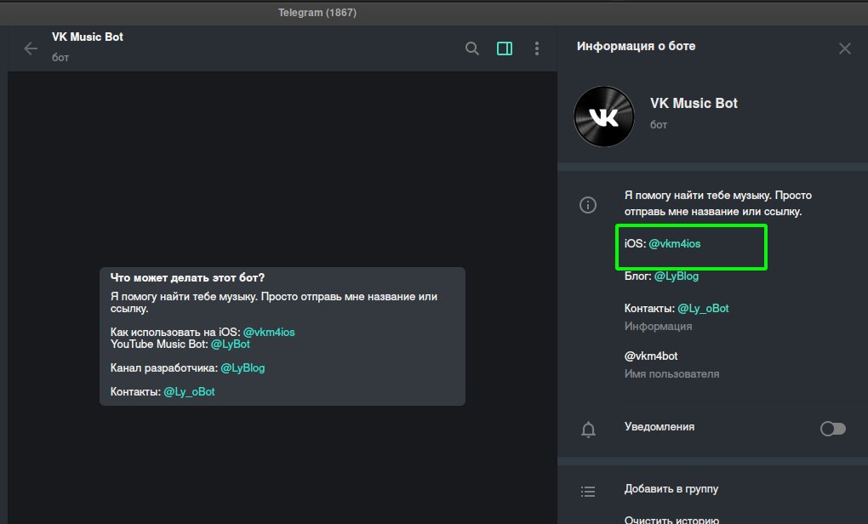
Task: Go back using the arrow in chat header
Action: [x=31, y=48]
